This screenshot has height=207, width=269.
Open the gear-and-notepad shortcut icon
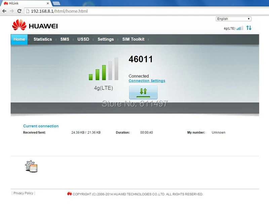(31, 166)
